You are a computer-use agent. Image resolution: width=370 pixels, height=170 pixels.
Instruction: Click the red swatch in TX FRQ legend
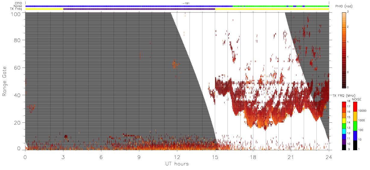[x=344, y=104]
